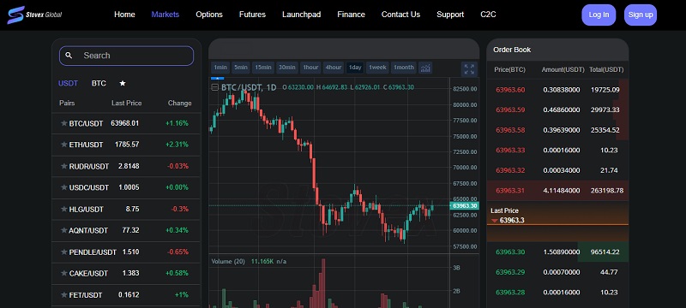Open the favorites star tab
Image resolution: width=686 pixels, height=308 pixels.
(x=123, y=83)
